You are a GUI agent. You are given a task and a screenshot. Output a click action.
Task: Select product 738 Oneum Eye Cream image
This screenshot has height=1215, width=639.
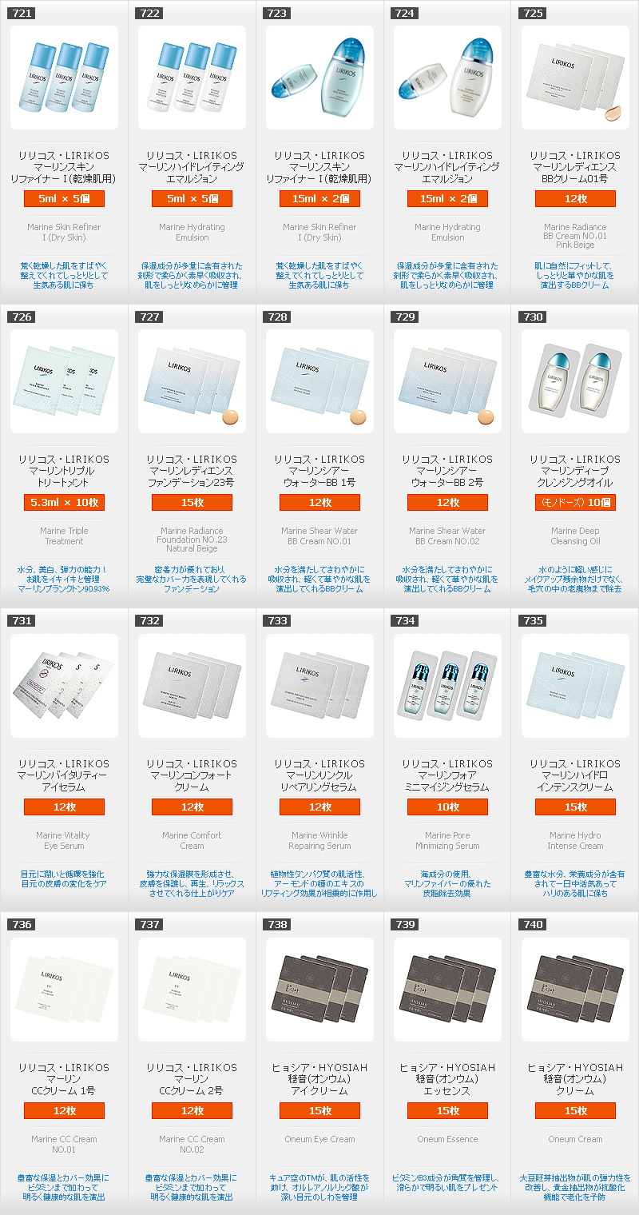(x=319, y=990)
